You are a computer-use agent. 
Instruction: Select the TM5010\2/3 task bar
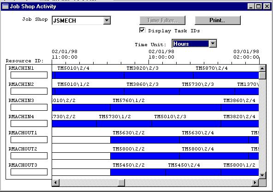point(186,124)
